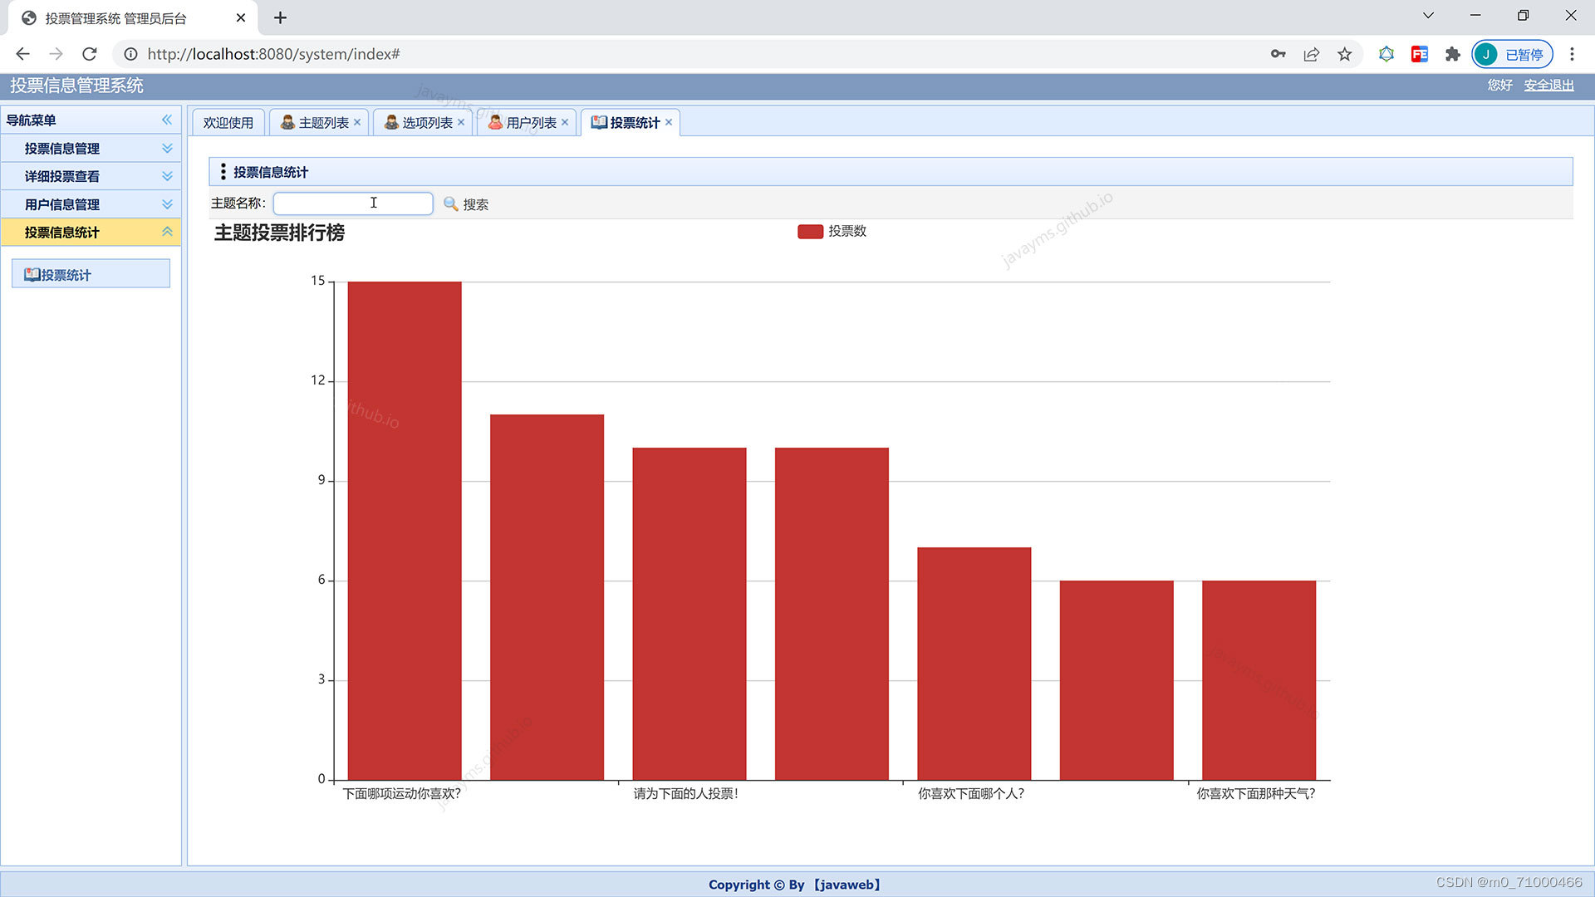Go forward in browser history

tap(56, 54)
